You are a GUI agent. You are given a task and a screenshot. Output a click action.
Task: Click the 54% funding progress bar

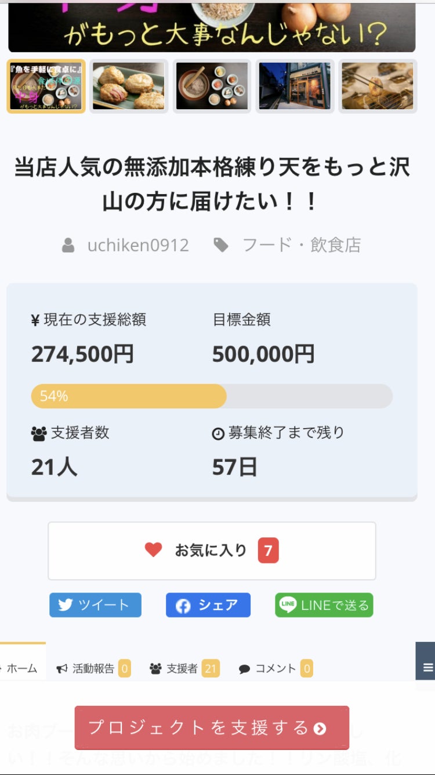[212, 396]
